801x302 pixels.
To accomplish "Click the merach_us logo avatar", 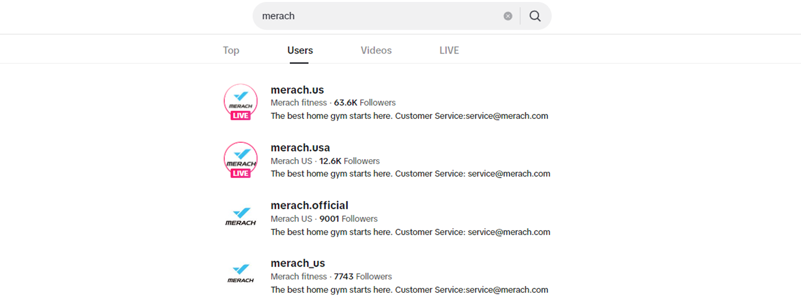I will pos(240,274).
